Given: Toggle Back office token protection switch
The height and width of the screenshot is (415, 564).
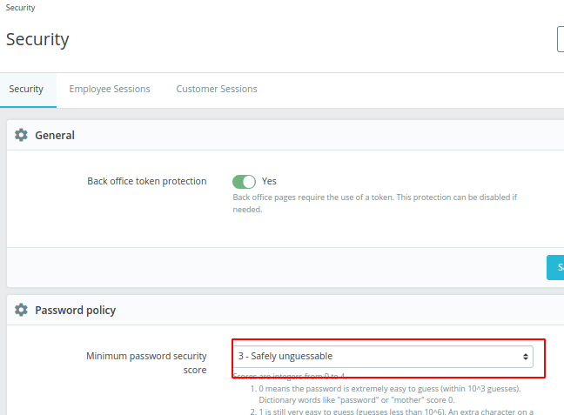Looking at the screenshot, I should 244,182.
